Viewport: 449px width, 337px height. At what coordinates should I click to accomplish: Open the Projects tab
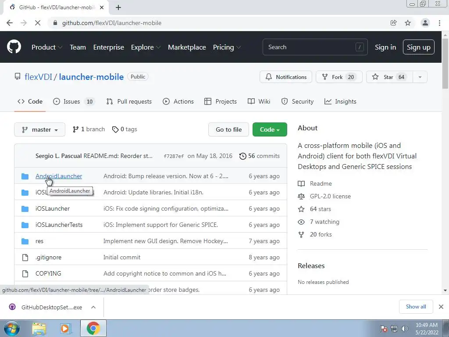click(221, 101)
